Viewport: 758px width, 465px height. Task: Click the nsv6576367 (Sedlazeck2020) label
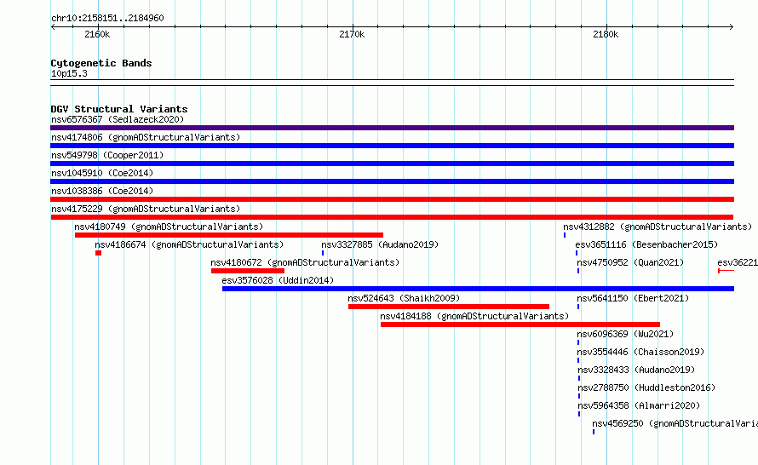coord(118,119)
